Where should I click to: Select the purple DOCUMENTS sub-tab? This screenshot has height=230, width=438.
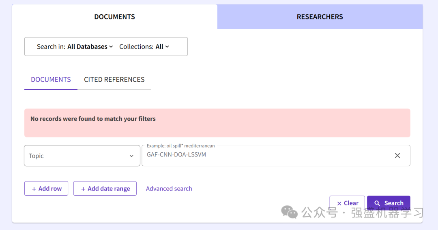tap(51, 80)
